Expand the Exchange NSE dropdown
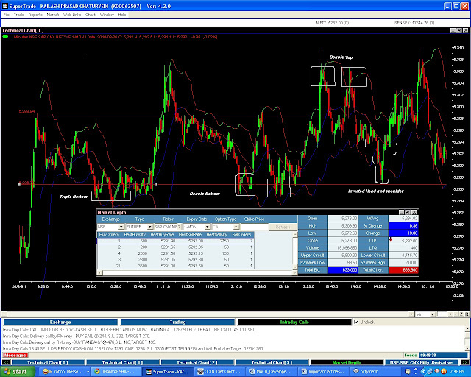The image size is (471, 377). 121,227
